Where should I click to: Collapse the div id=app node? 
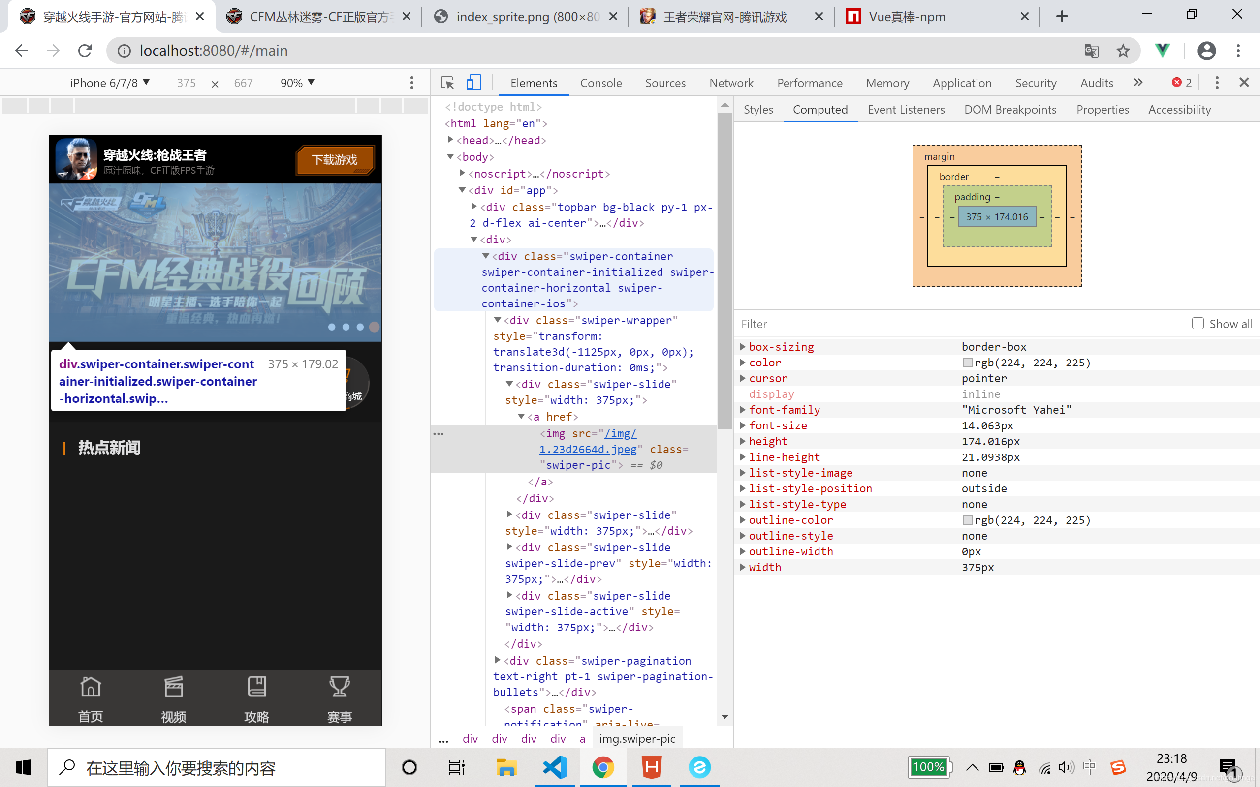point(462,190)
